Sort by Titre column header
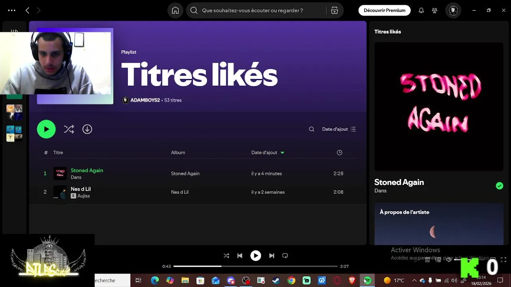 (x=58, y=153)
